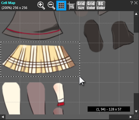Click the vertical scrollbar down arrow

pyautogui.click(x=136, y=111)
